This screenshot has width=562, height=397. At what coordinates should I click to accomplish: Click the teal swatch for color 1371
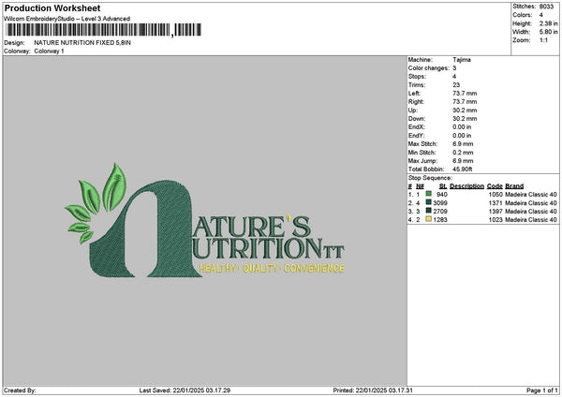(428, 202)
